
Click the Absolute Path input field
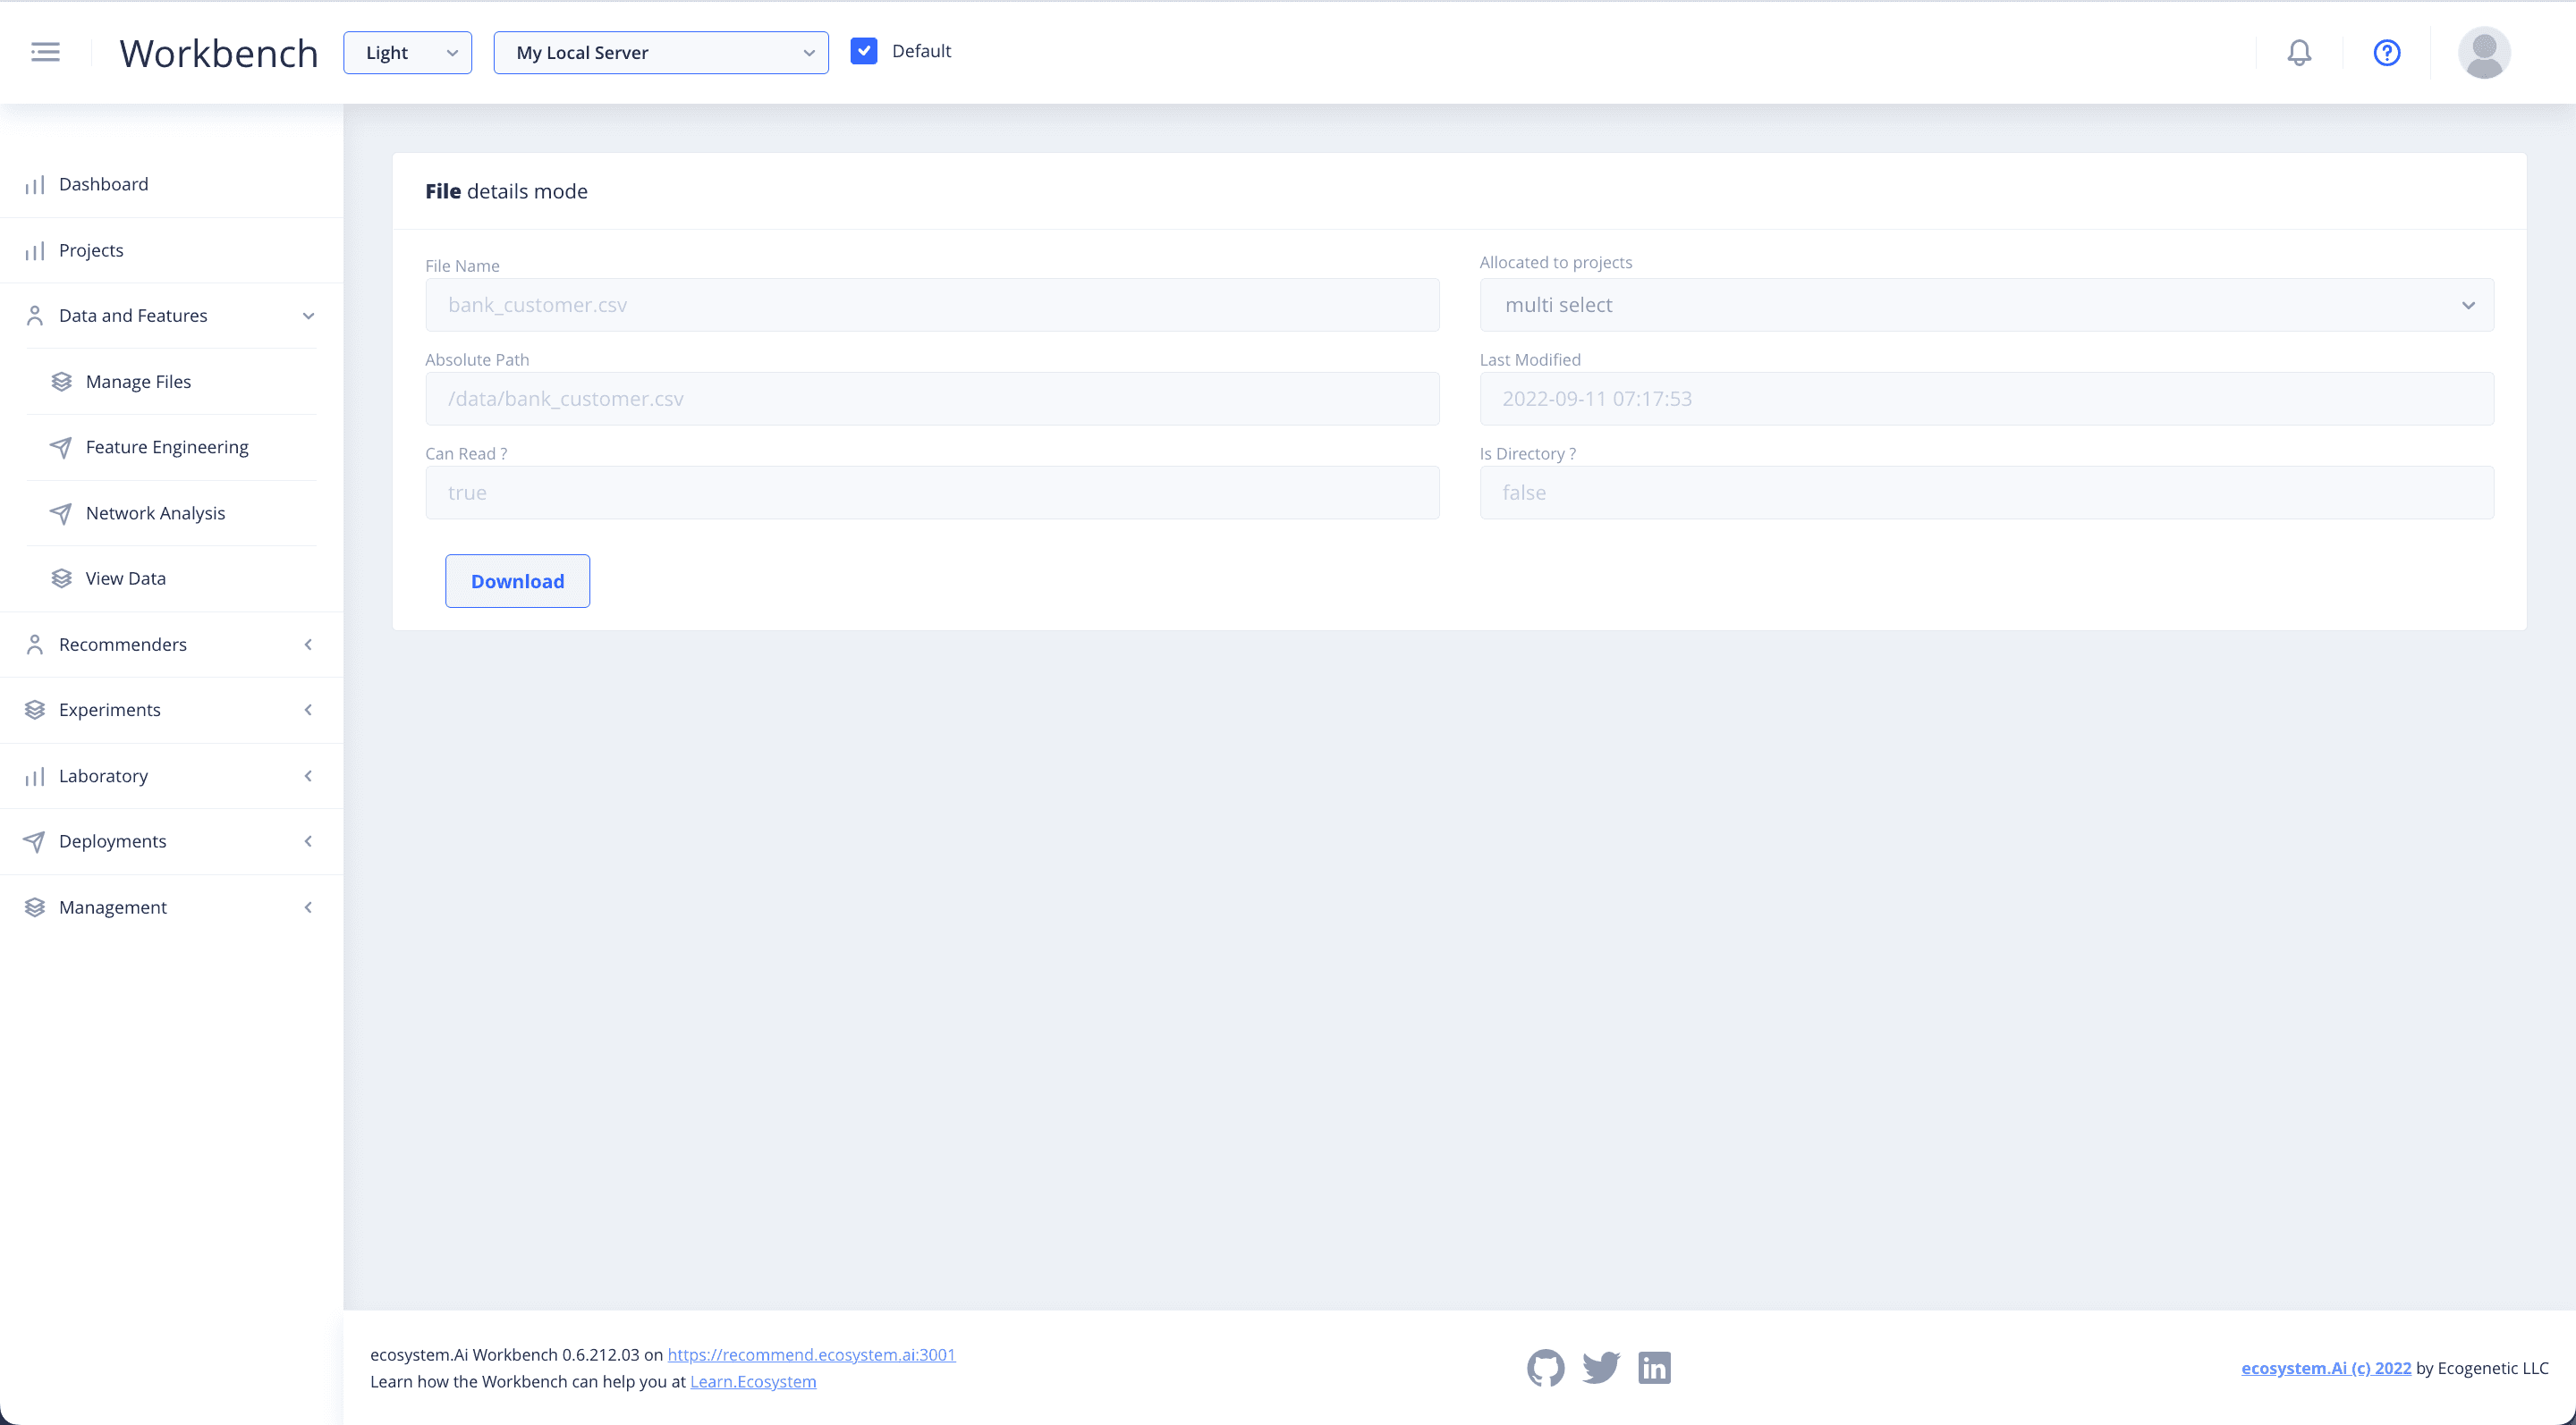pyautogui.click(x=931, y=399)
